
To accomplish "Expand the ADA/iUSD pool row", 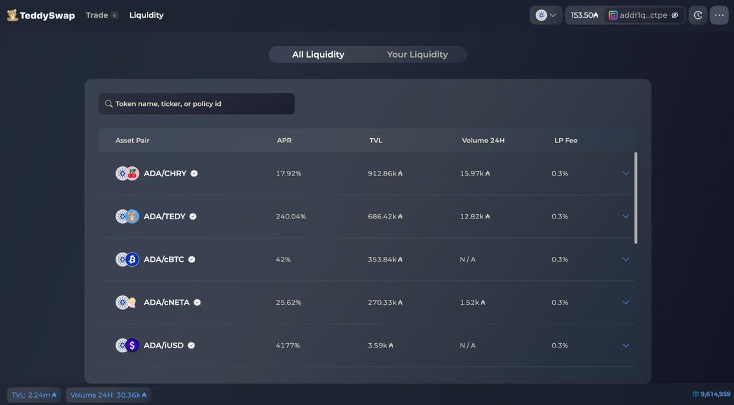I will click(x=625, y=346).
